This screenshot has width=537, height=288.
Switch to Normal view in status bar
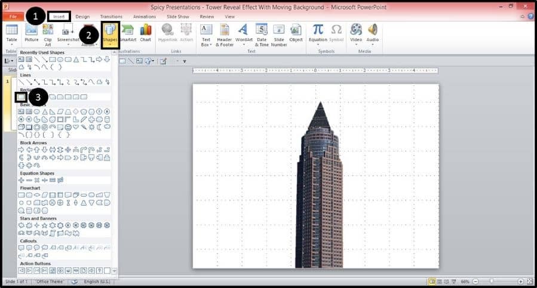432,281
